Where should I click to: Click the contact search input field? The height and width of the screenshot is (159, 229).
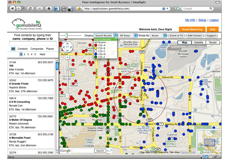[x=33, y=43]
